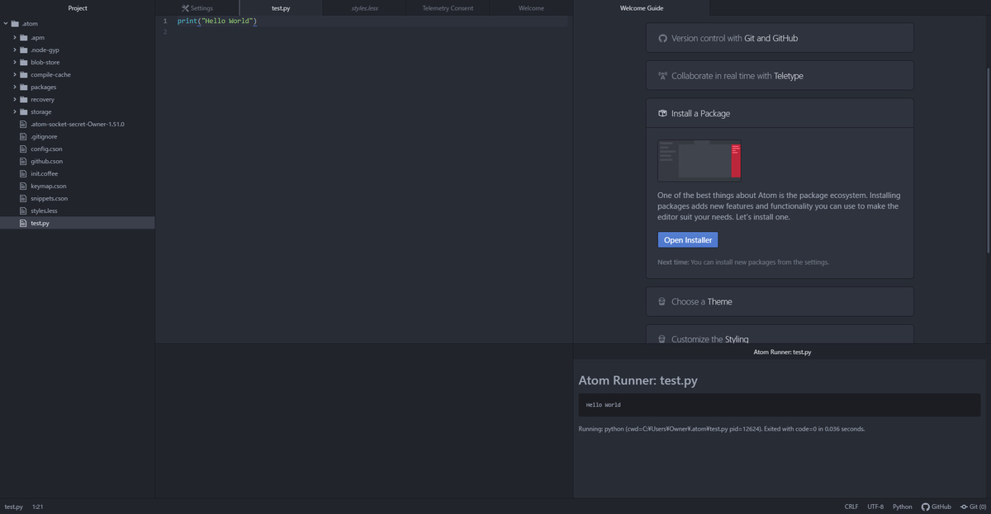Click file icon next to init.coffee
Screen dimensions: 991x514
pos(23,173)
